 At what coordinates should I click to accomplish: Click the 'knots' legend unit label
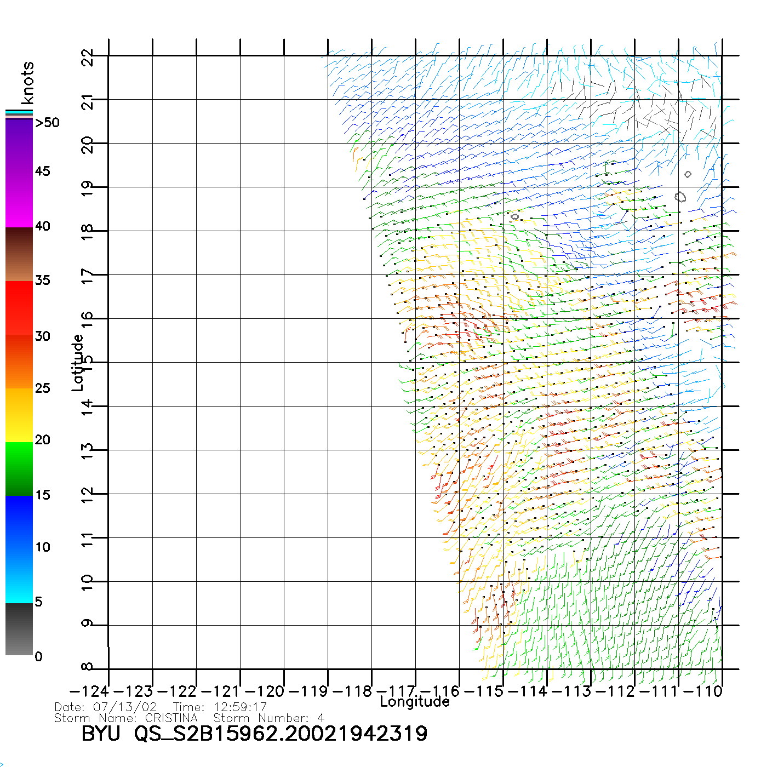click(27, 83)
